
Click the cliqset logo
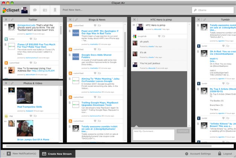tap(11, 10)
